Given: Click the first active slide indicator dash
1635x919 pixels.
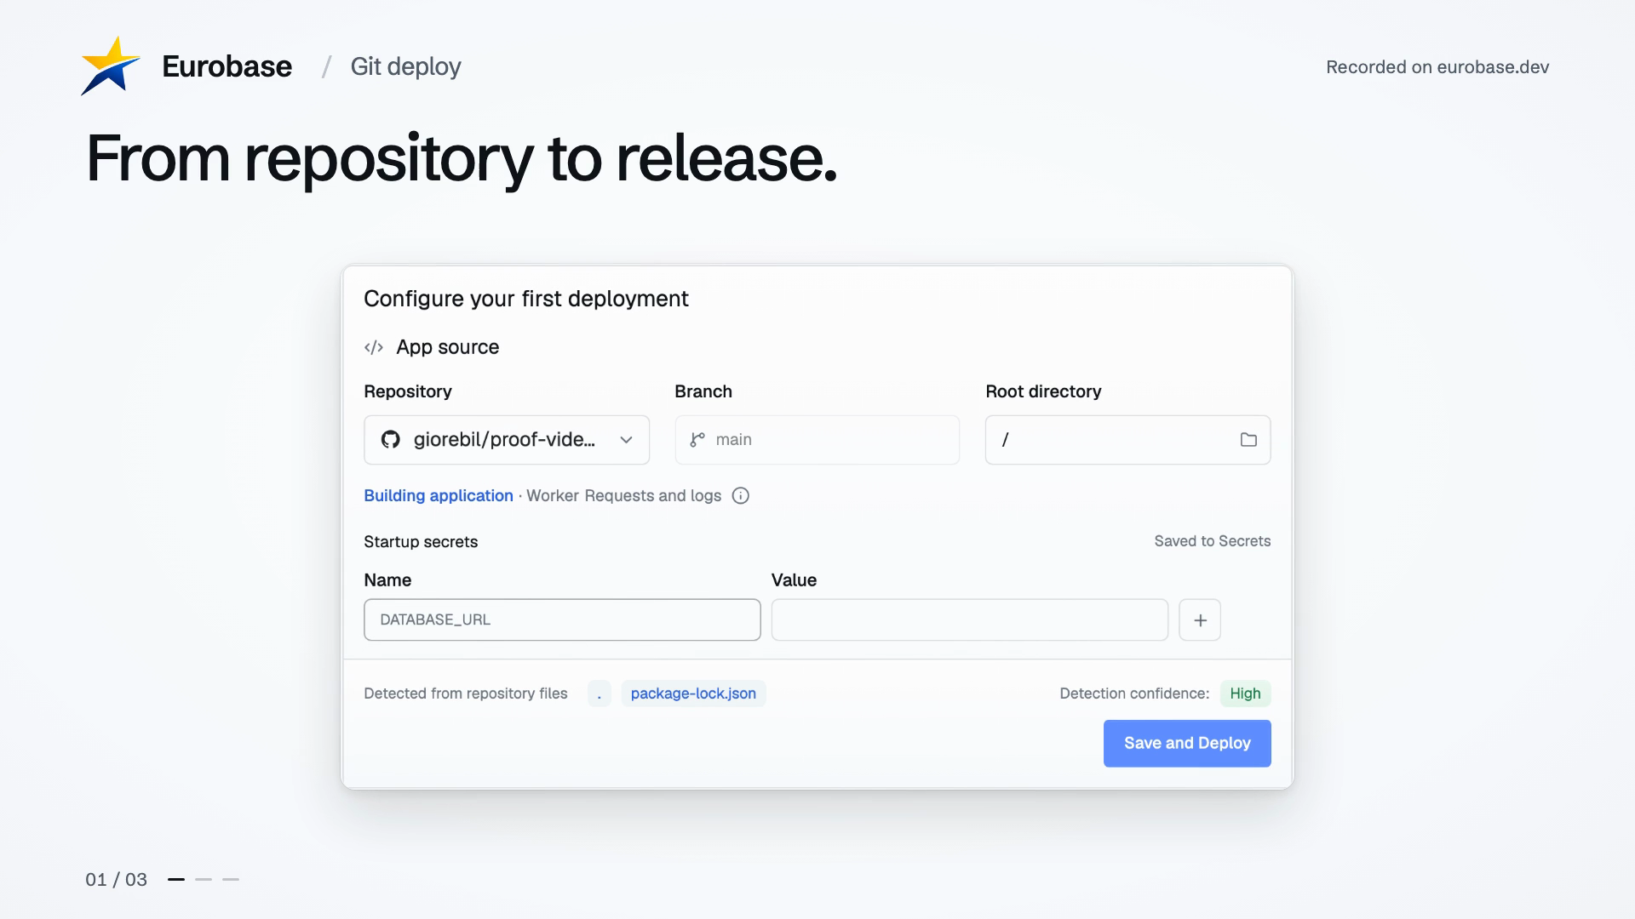Looking at the screenshot, I should pyautogui.click(x=176, y=879).
